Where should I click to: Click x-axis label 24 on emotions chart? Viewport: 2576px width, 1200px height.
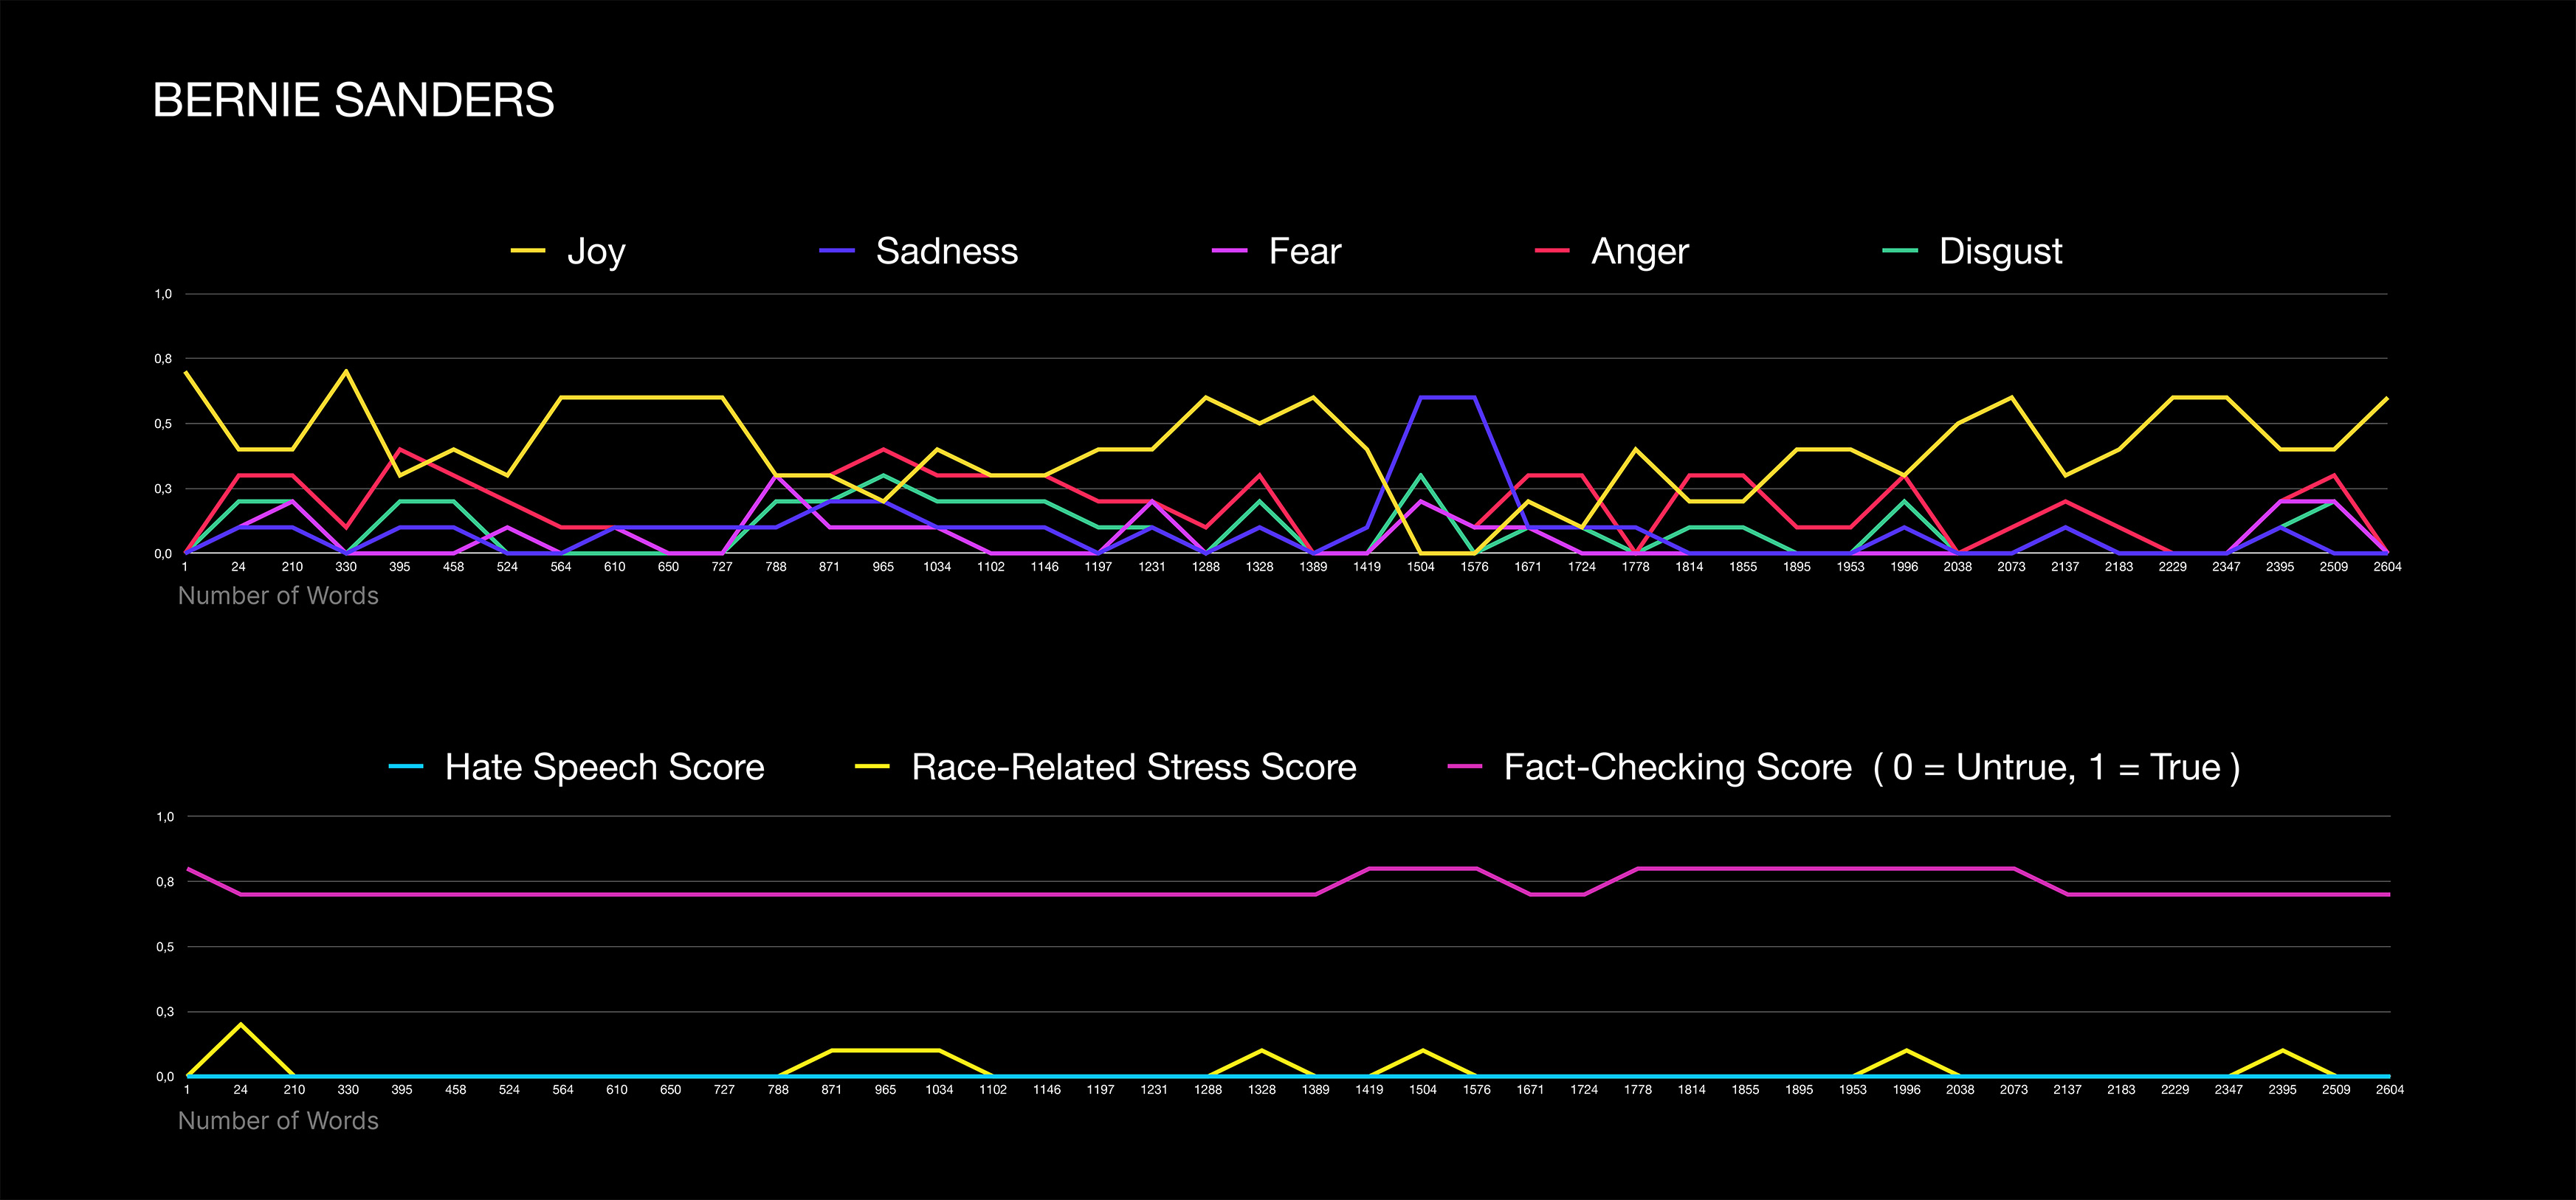[238, 567]
